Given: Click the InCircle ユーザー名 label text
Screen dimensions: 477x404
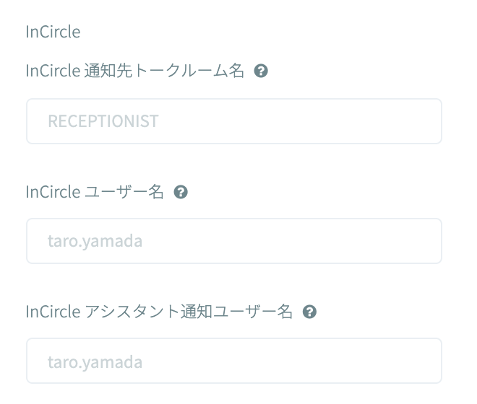Looking at the screenshot, I should (x=95, y=192).
